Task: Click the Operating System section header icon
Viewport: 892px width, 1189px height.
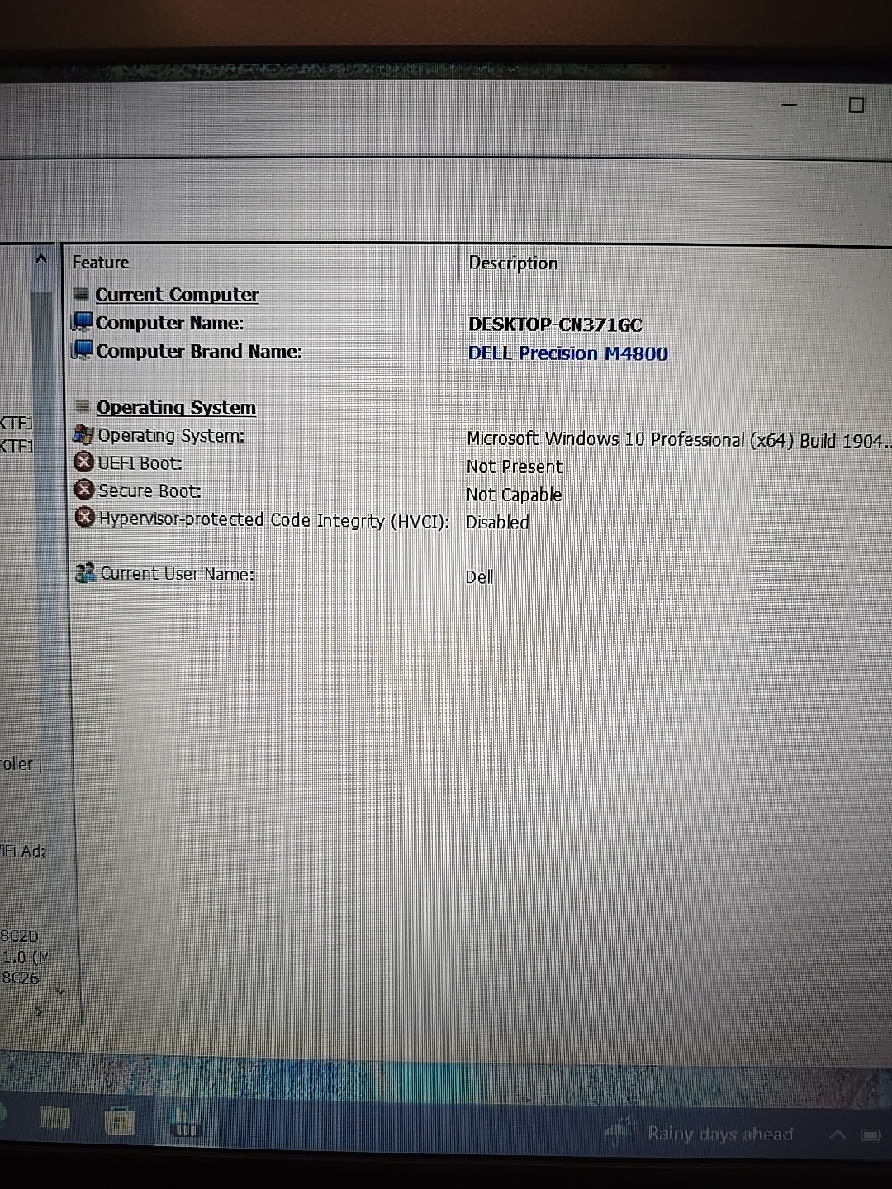Action: 83,406
